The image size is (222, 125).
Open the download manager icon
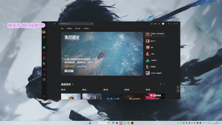pyautogui.click(x=159, y=24)
